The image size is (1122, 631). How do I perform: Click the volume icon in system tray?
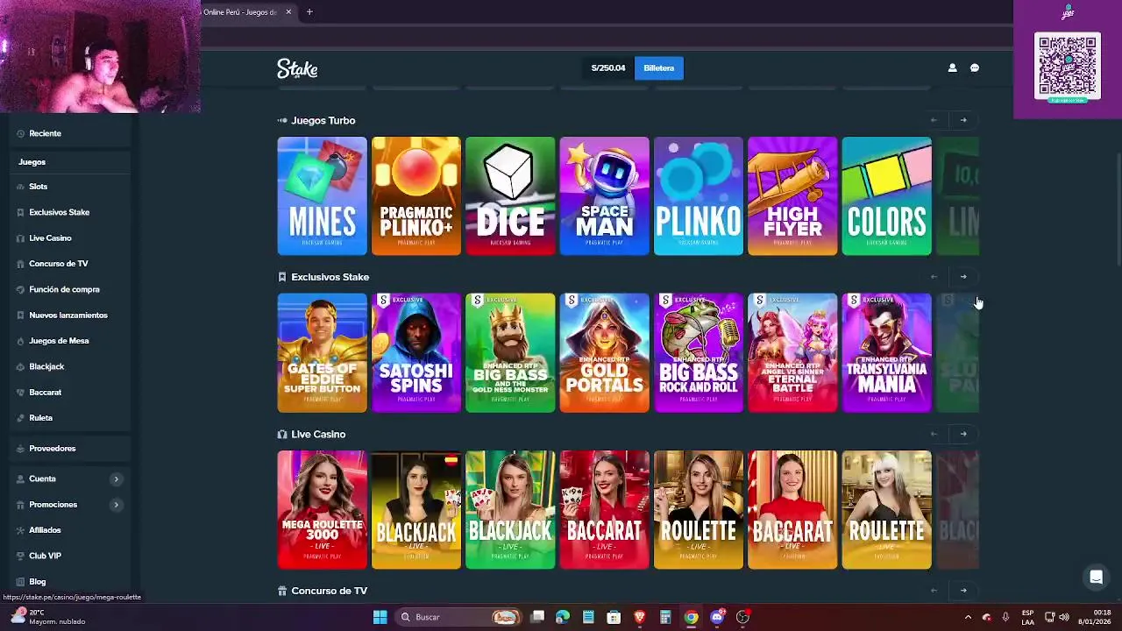(x=1064, y=617)
